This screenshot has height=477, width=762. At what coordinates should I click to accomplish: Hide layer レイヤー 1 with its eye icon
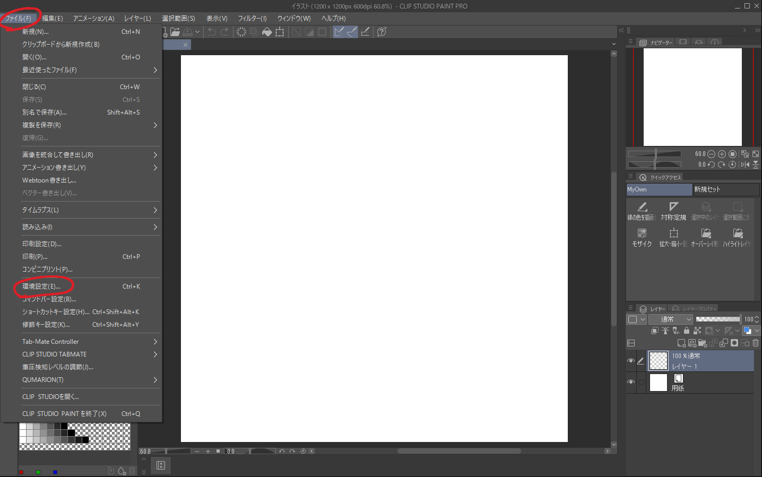point(631,361)
